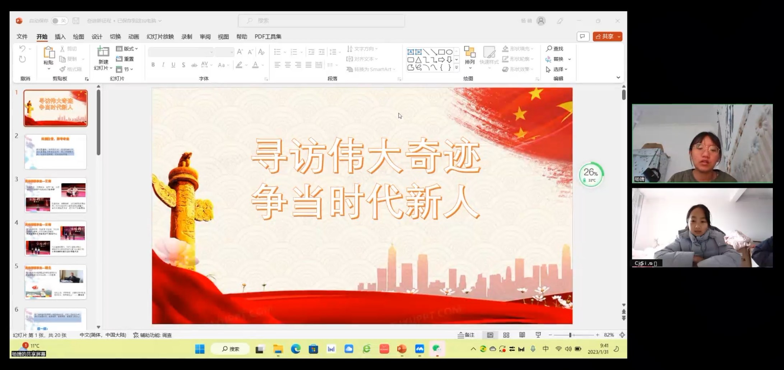Image resolution: width=784 pixels, height=370 pixels.
Task: Switch to slide sorter view icon
Action: pyautogui.click(x=506, y=334)
